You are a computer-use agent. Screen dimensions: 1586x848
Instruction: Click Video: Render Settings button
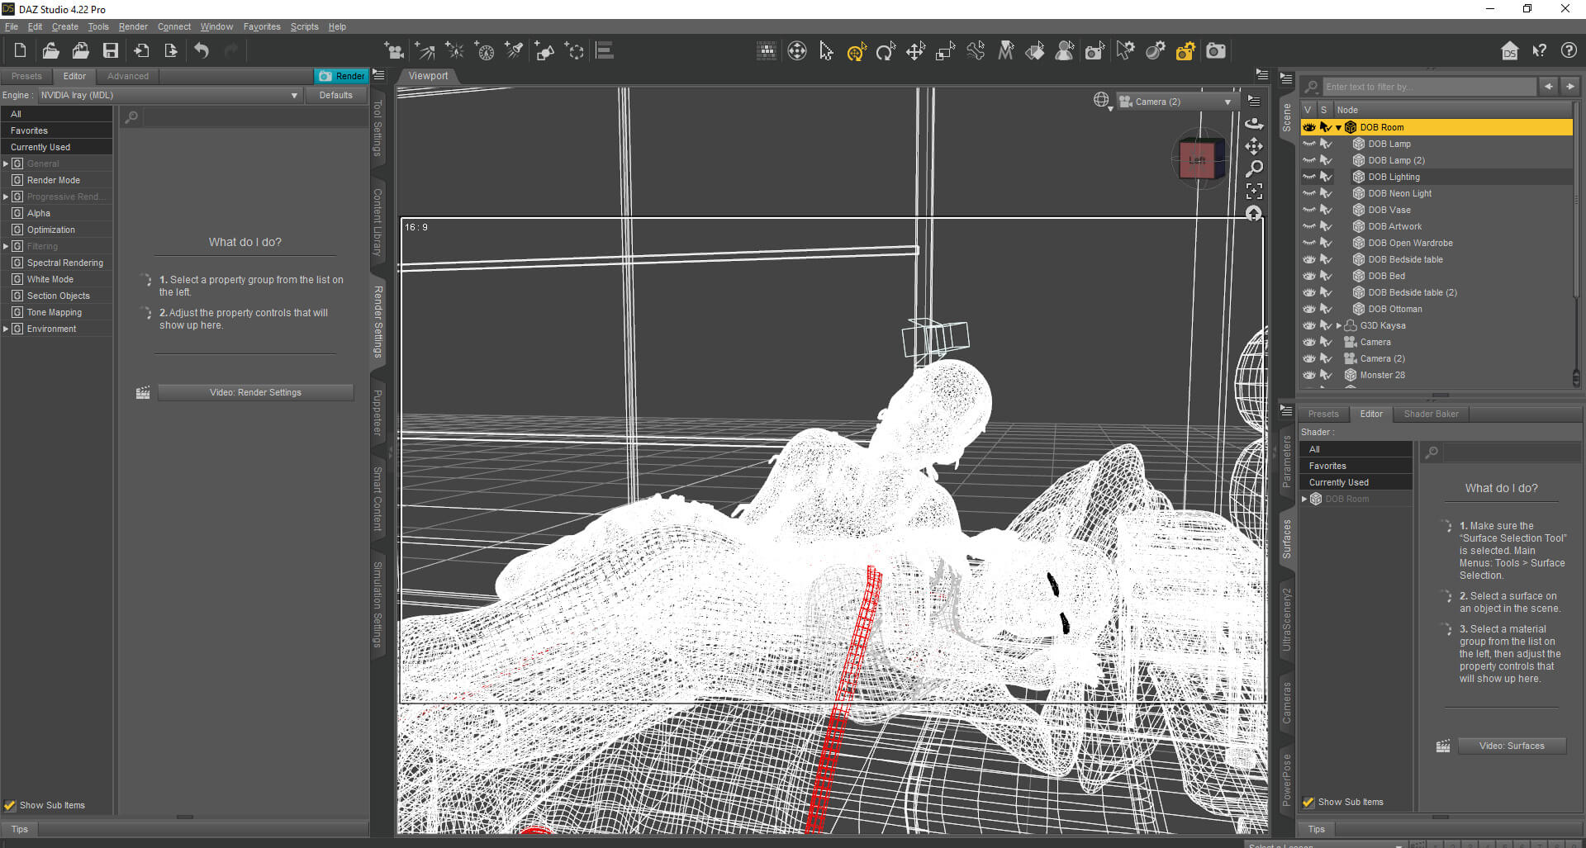tap(255, 392)
